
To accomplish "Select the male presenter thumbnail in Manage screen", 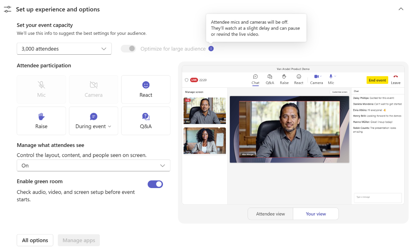I will 205,111.
